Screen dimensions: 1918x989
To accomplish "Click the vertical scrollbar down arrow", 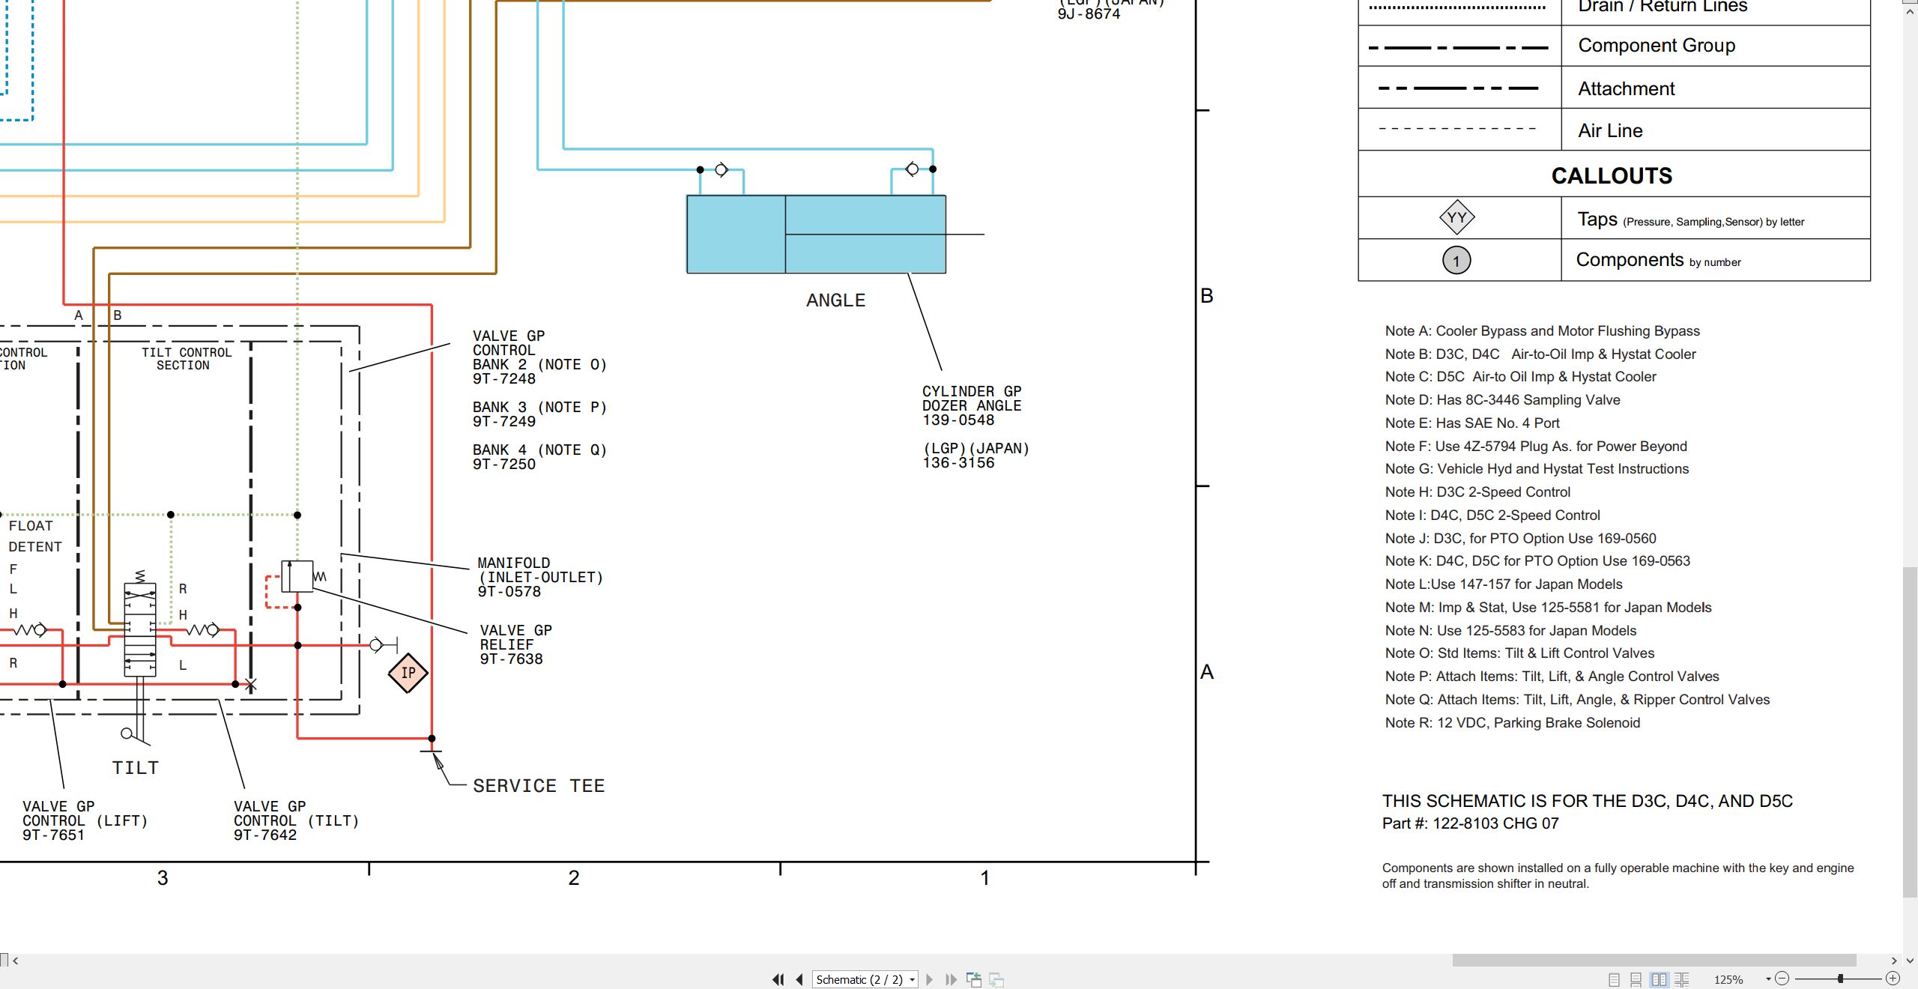I will pyautogui.click(x=1910, y=960).
